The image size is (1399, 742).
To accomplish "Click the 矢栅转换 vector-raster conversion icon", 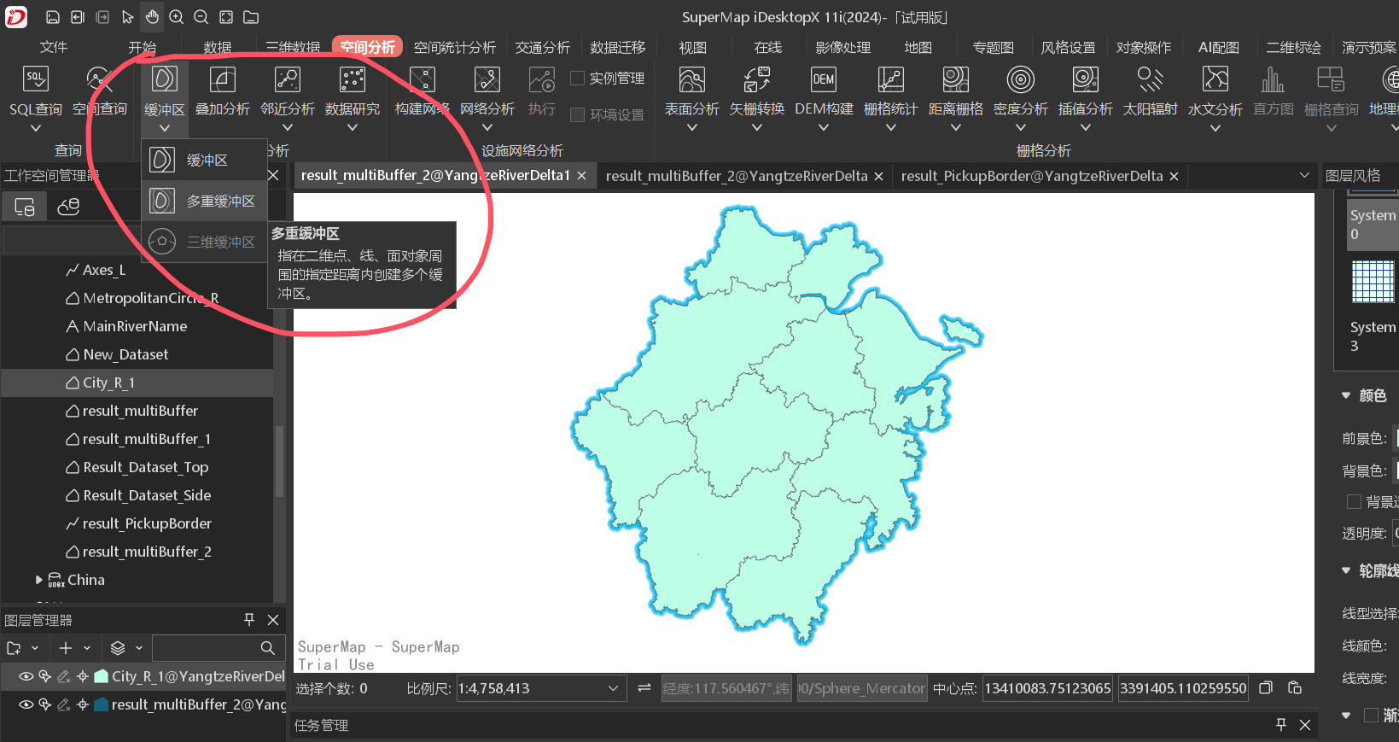I will coord(756,79).
